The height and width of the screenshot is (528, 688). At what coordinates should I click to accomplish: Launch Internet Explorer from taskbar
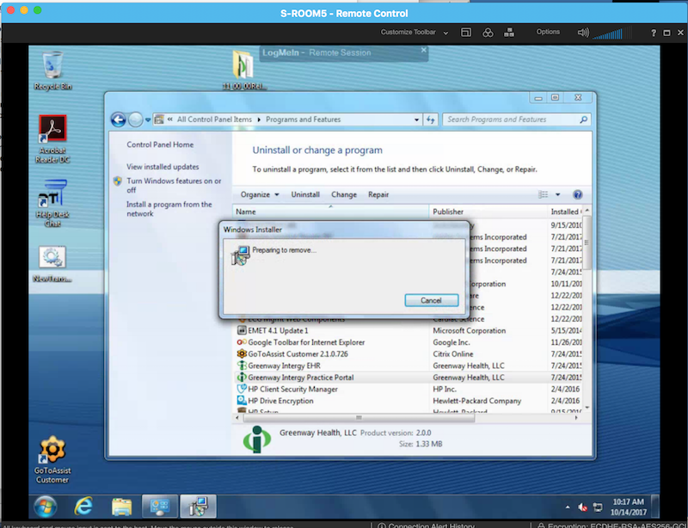click(83, 507)
